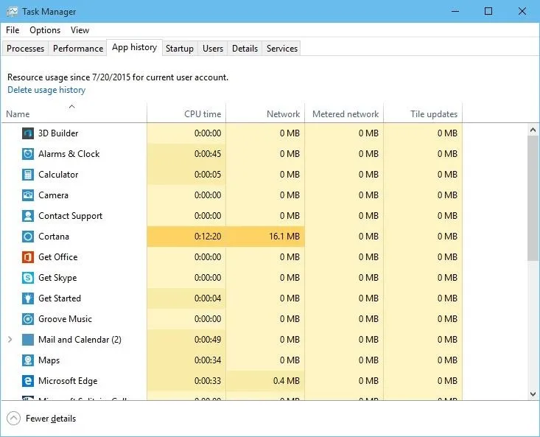Click the scrollbar down arrow

tap(533, 394)
